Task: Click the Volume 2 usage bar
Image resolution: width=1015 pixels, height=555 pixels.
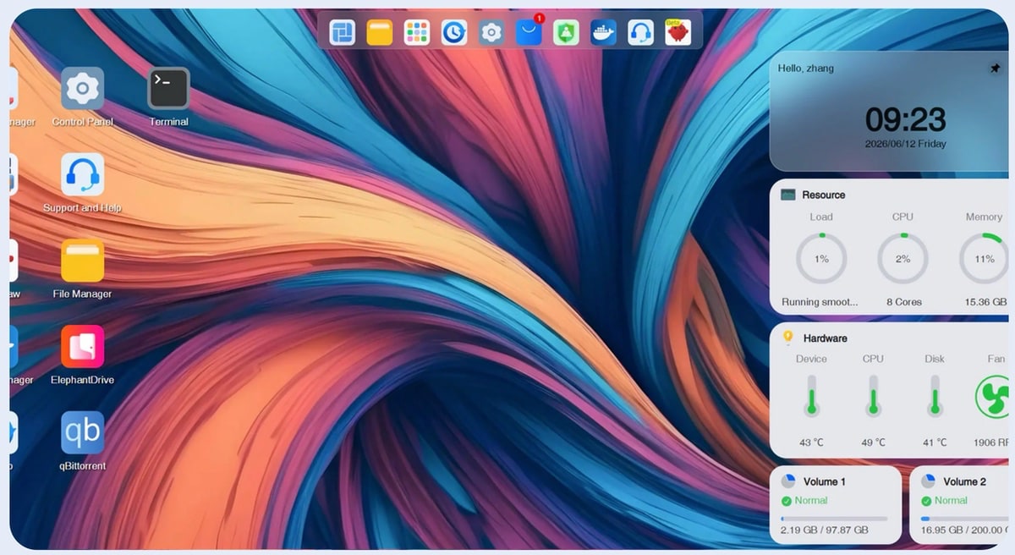Action: click(x=965, y=519)
